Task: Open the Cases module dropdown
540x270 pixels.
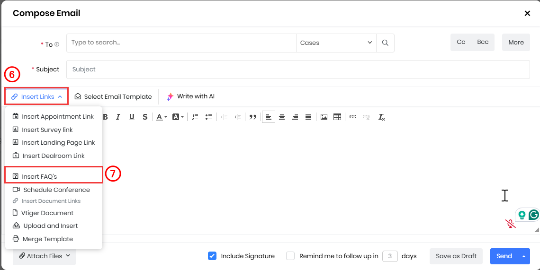Action: (x=336, y=43)
